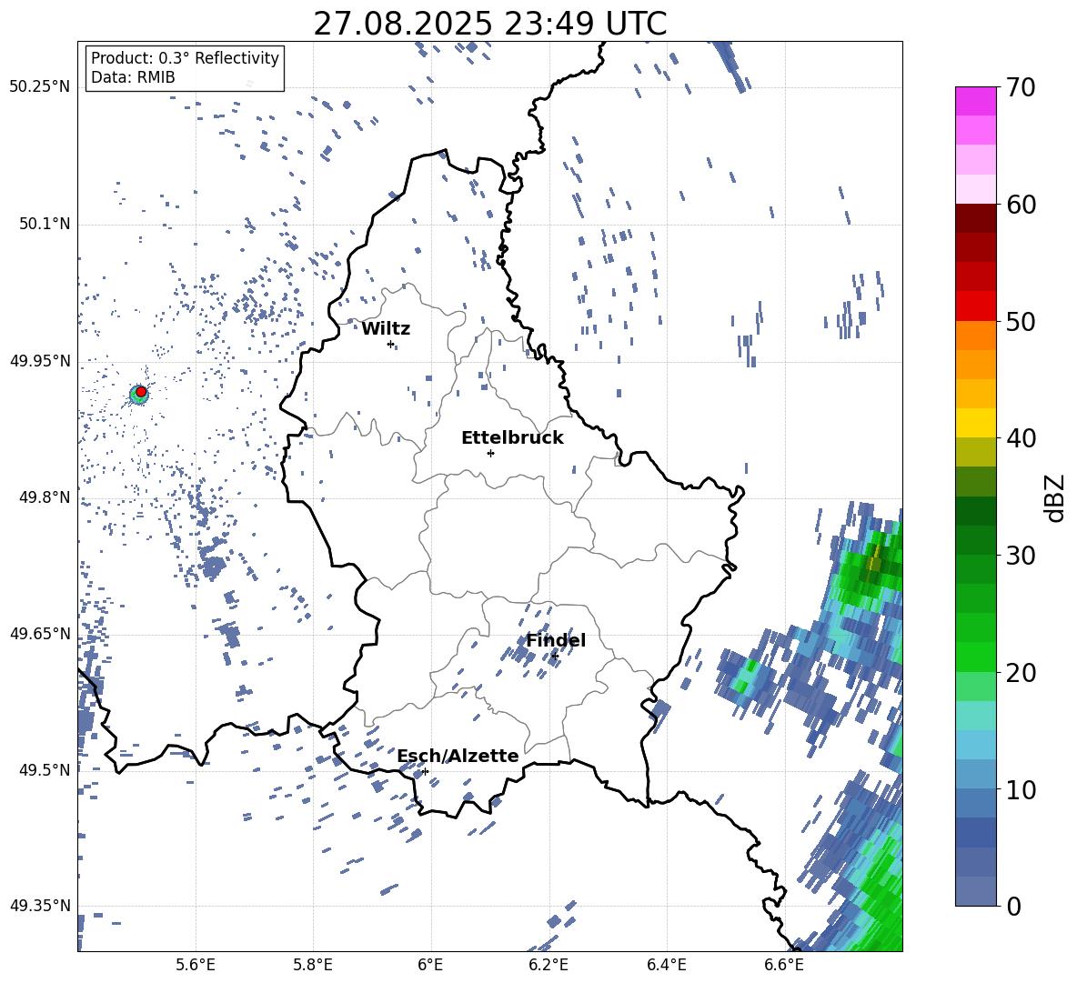This screenshot has height=983, width=1077.
Task: Click the bright green 20 dBZ colorbar segment
Action: [x=975, y=657]
